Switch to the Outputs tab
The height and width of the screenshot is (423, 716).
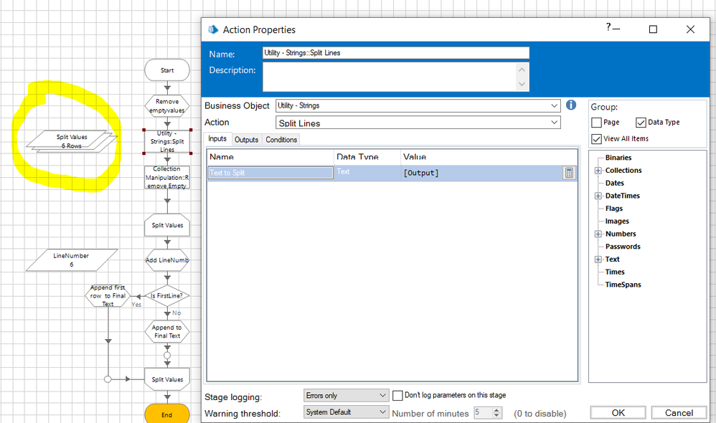[246, 139]
